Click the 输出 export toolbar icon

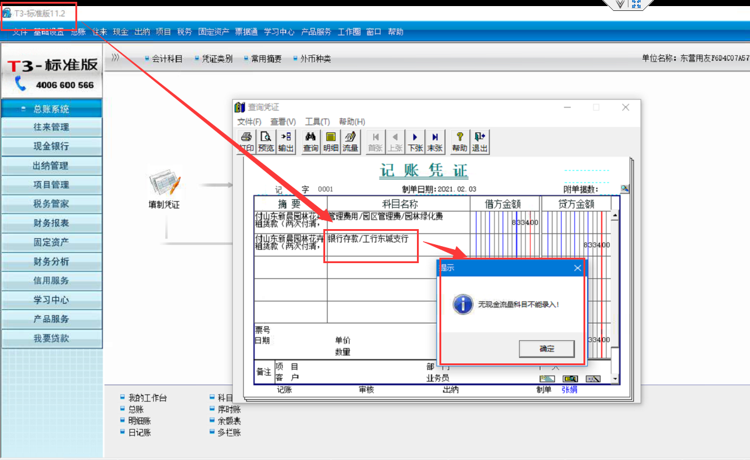tap(286, 142)
